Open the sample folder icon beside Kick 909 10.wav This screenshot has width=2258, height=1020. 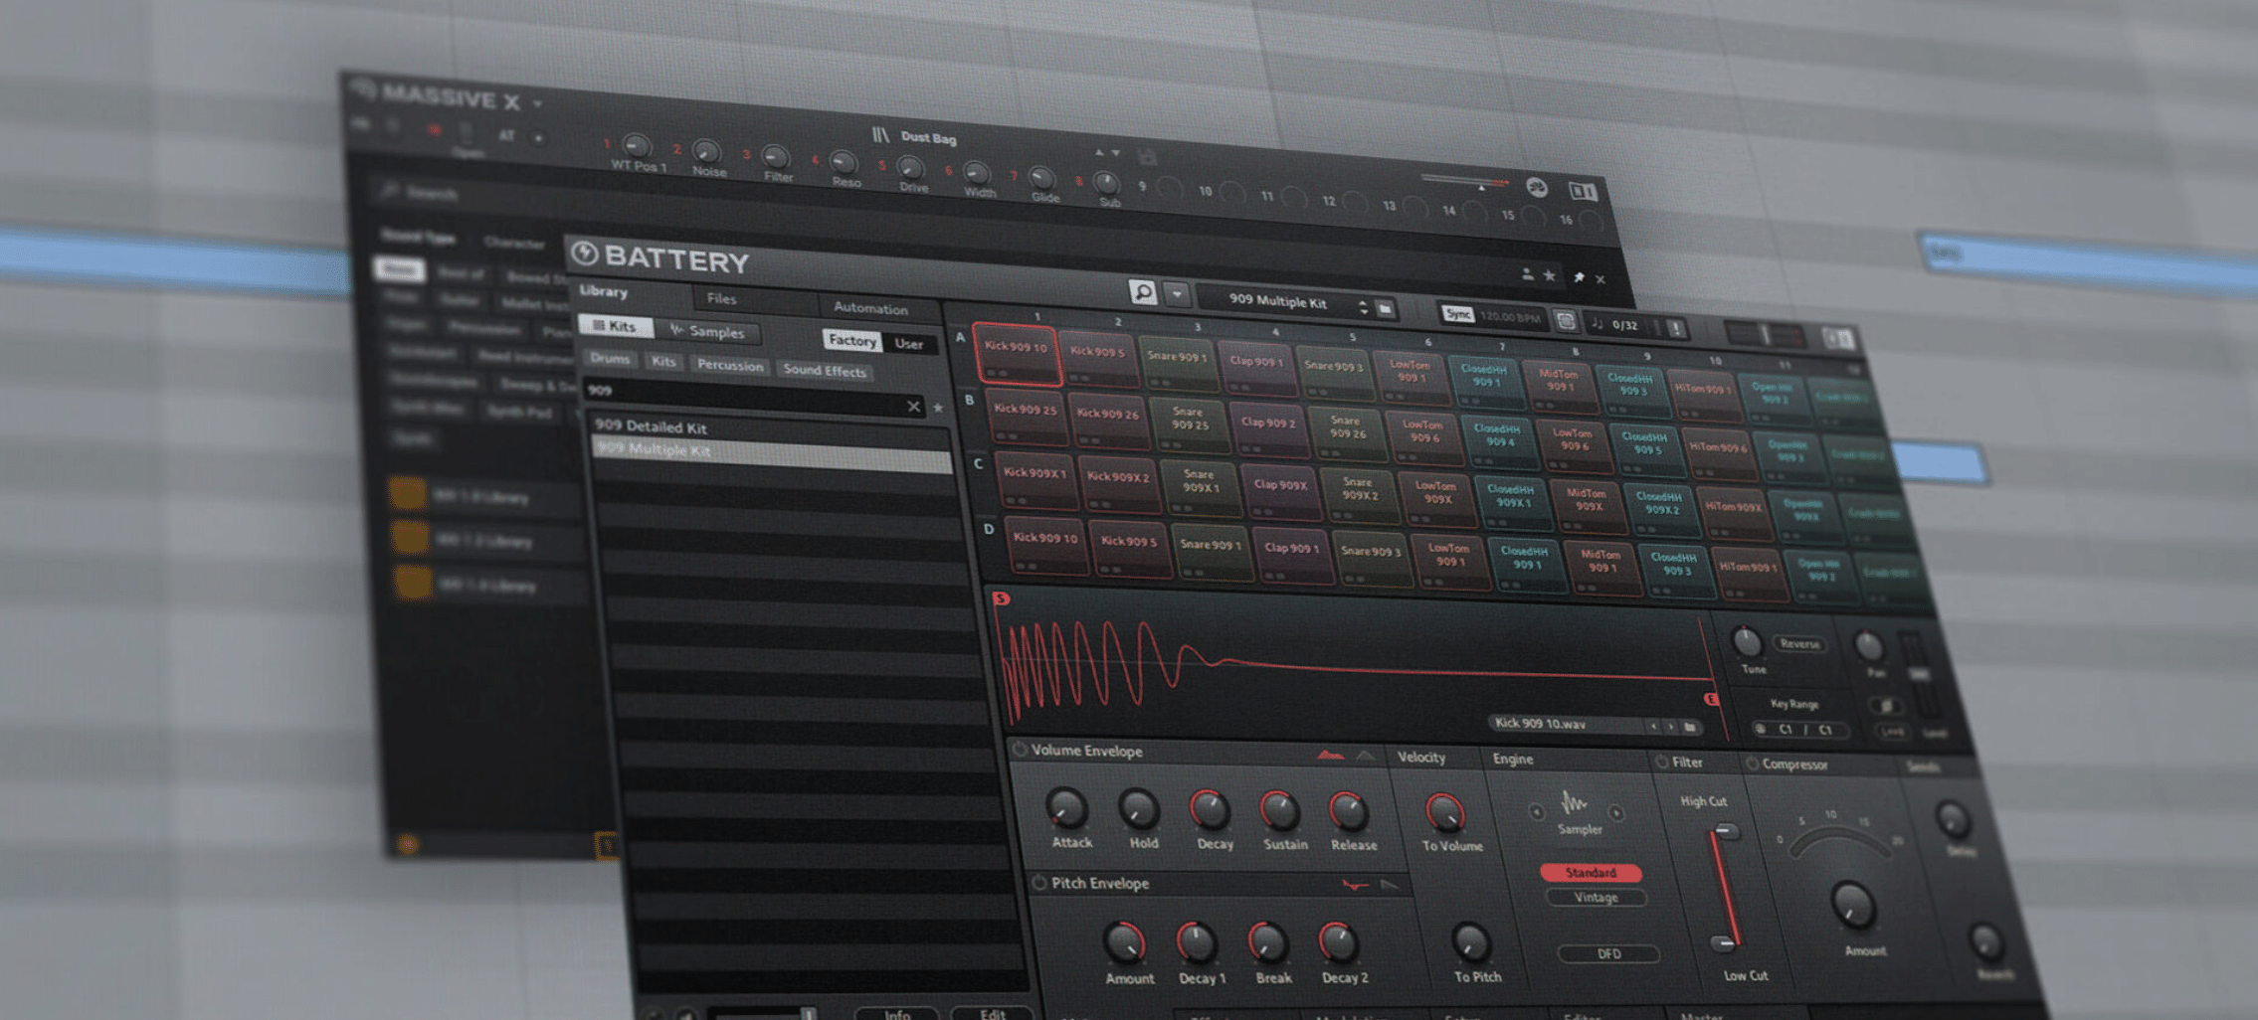pos(1690,729)
